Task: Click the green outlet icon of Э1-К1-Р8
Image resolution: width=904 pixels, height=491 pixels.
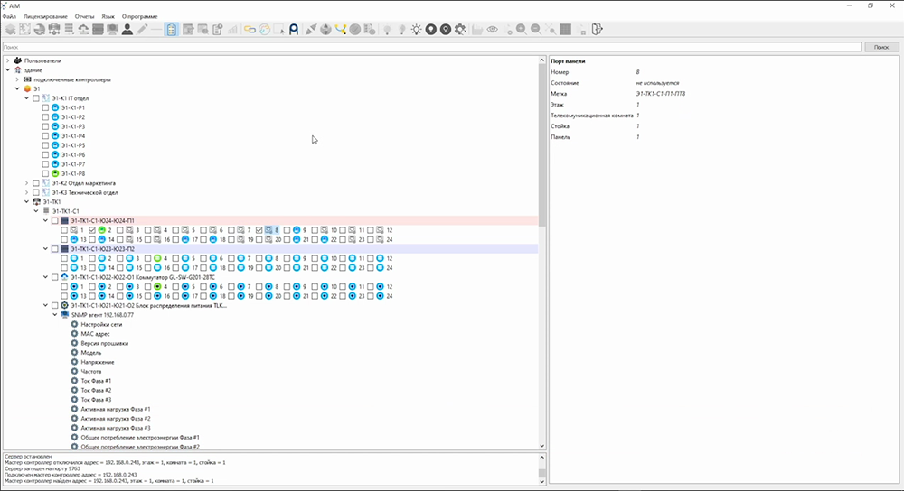Action: 54,173
